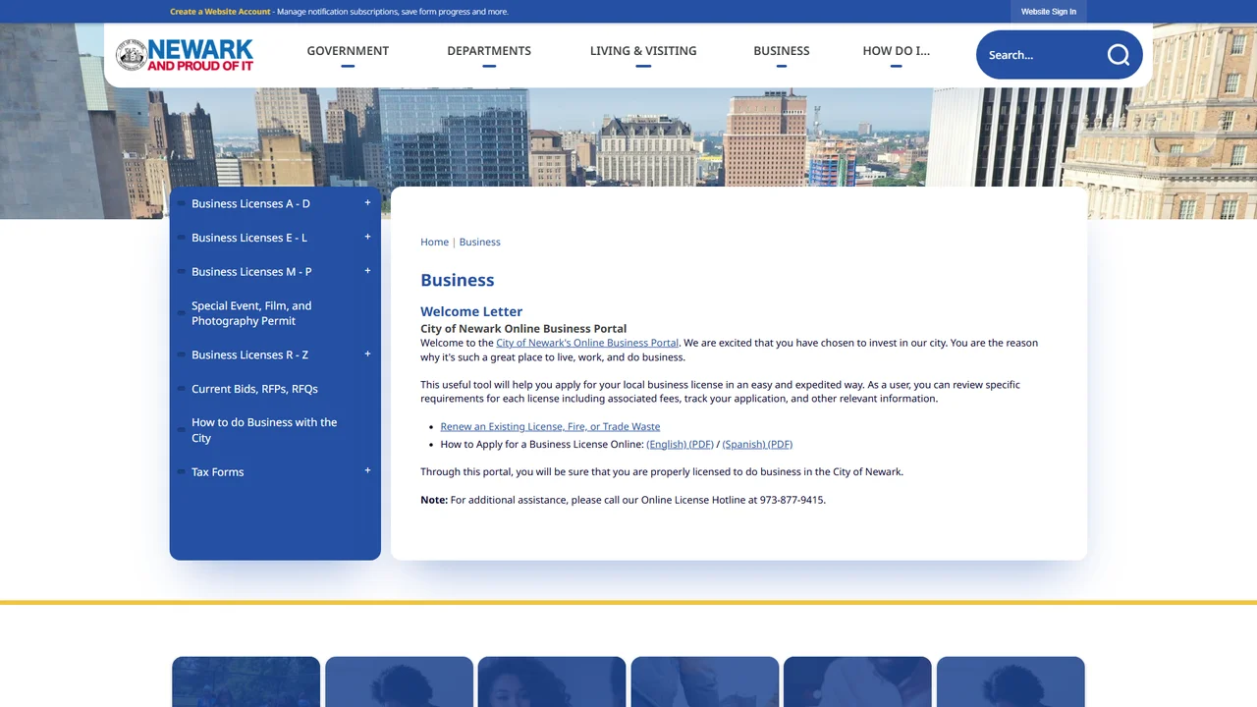Image resolution: width=1257 pixels, height=707 pixels.
Task: Click the Website Sign In button
Action: tap(1048, 12)
